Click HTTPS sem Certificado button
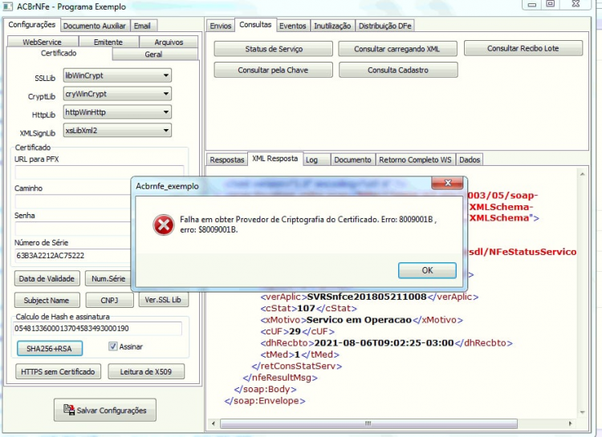Viewport: 602px width, 437px height. pyautogui.click(x=58, y=371)
